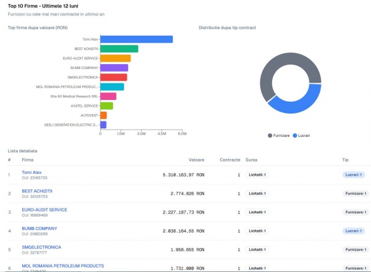Click the pink Elta 90 Medical Research bar
The width and height of the screenshot is (371, 272).
pyautogui.click(x=108, y=96)
